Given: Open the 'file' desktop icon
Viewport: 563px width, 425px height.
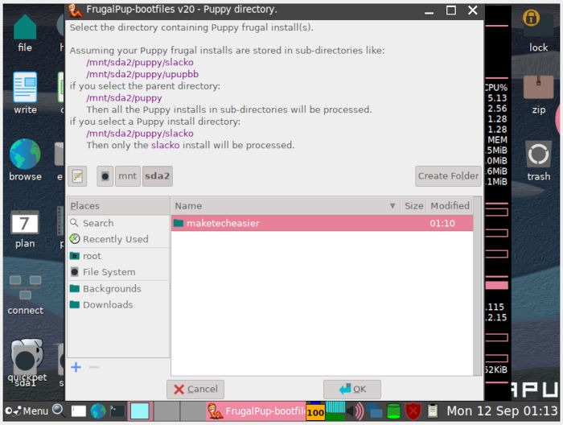Looking at the screenshot, I should coord(25,33).
